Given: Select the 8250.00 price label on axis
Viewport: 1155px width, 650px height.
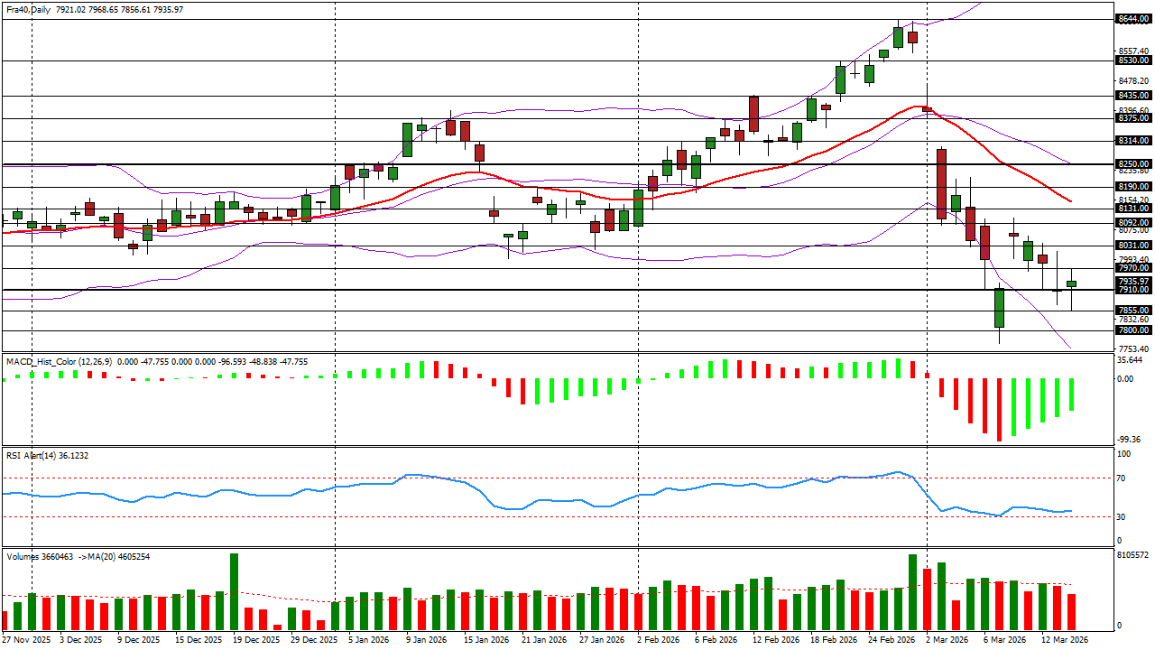Looking at the screenshot, I should pyautogui.click(x=1132, y=164).
